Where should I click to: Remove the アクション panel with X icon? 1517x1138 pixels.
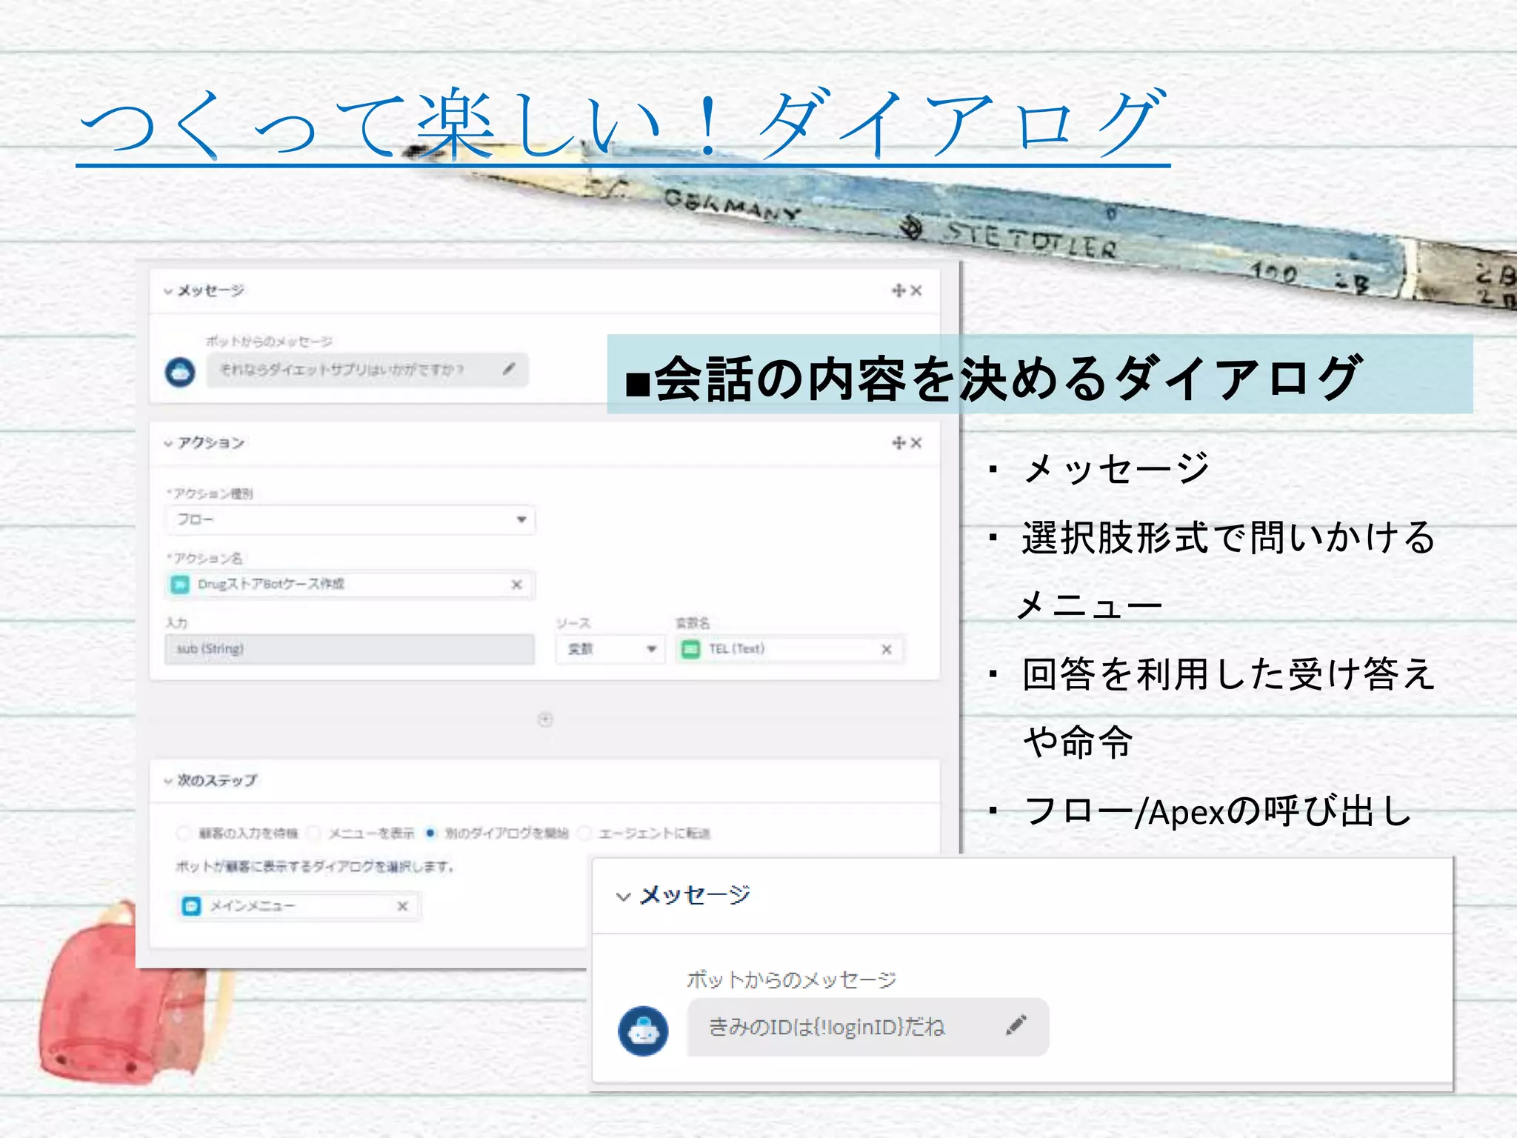(x=917, y=442)
